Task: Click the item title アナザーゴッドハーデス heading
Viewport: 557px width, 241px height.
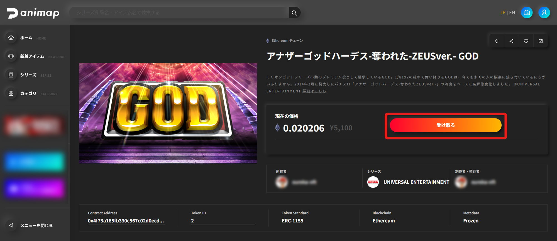Action: tap(373, 56)
